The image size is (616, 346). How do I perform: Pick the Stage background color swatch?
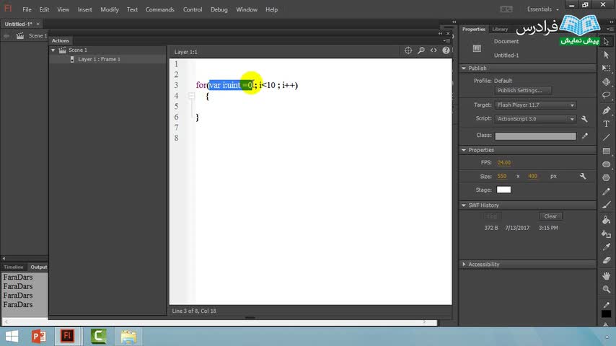point(503,190)
